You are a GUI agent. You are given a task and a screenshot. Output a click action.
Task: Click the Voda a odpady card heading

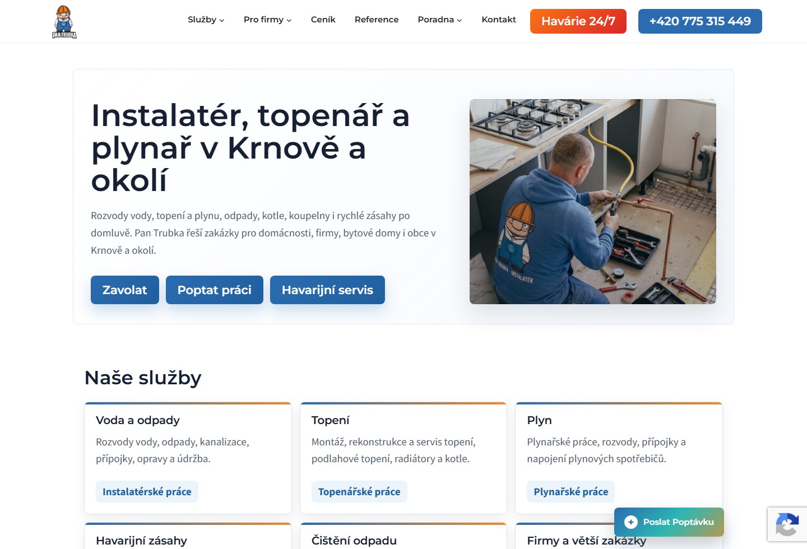point(138,420)
